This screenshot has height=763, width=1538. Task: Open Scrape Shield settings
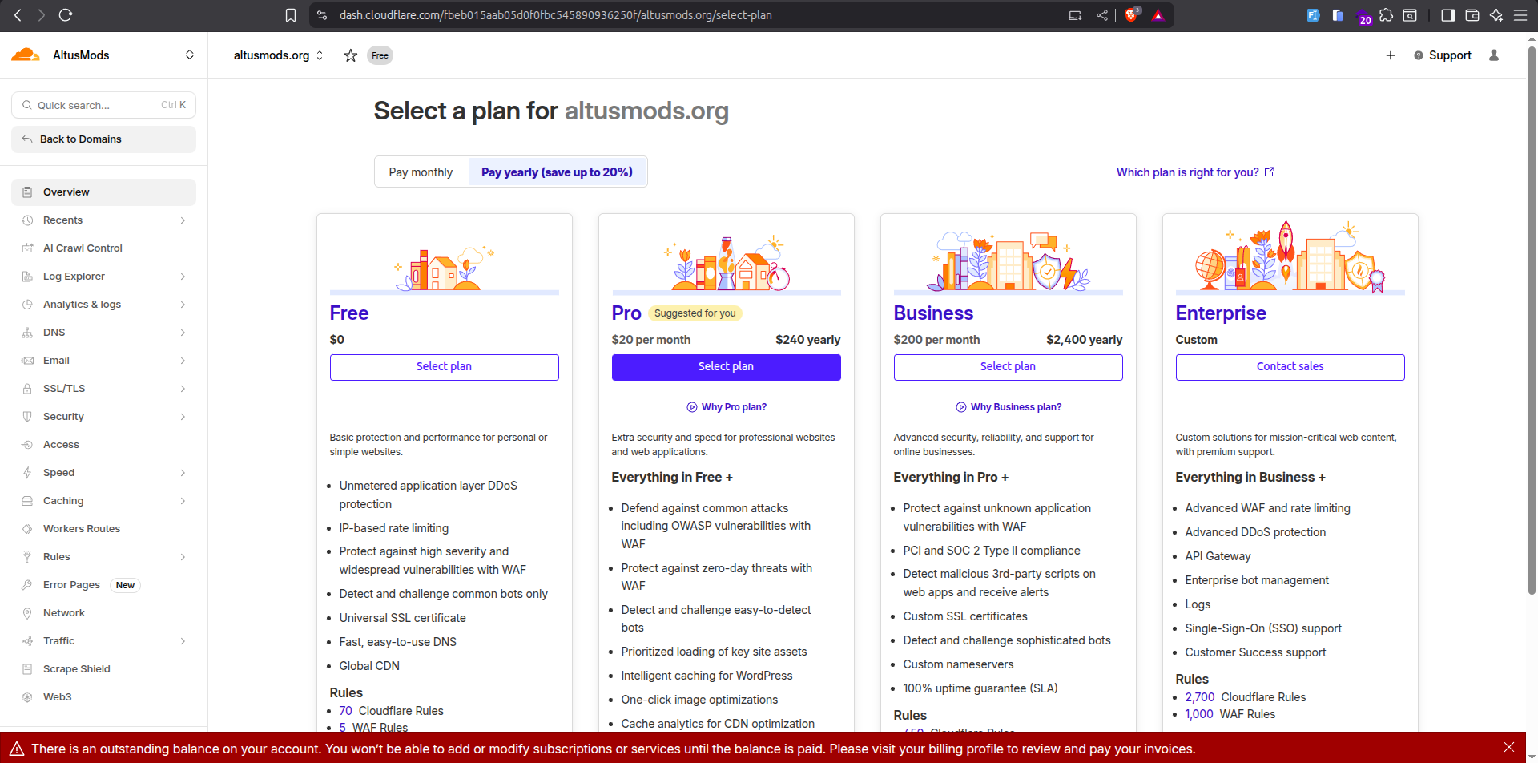coord(77,668)
